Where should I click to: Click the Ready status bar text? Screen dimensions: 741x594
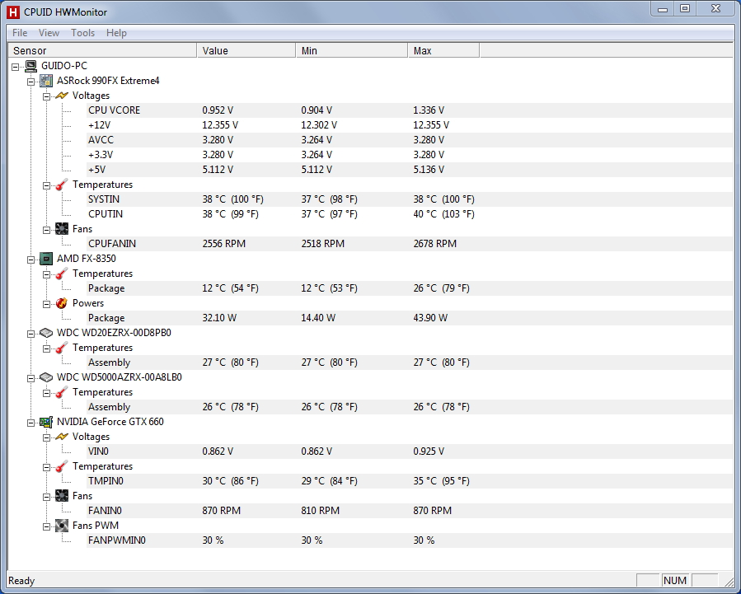21,581
